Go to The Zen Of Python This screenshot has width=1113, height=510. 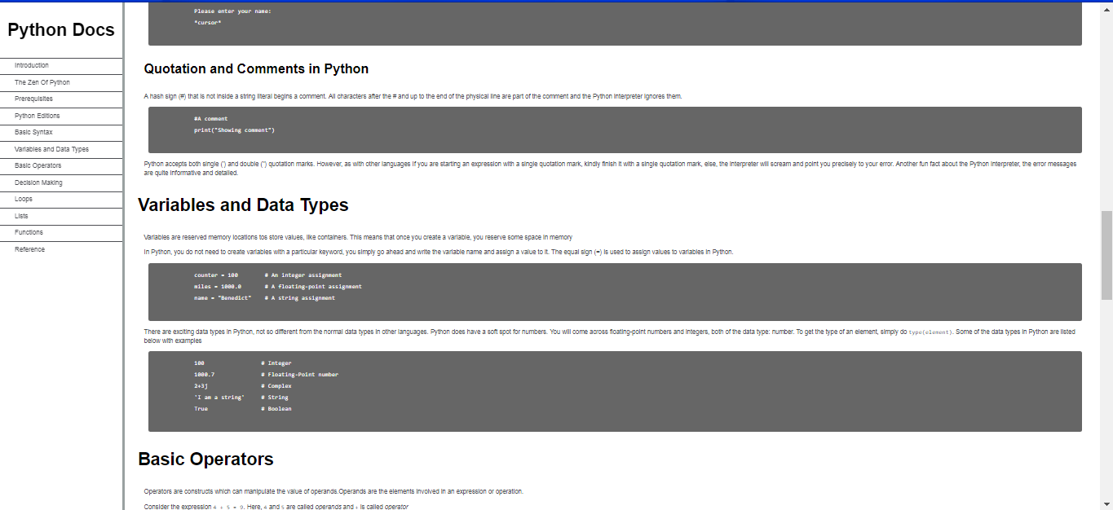(x=42, y=82)
